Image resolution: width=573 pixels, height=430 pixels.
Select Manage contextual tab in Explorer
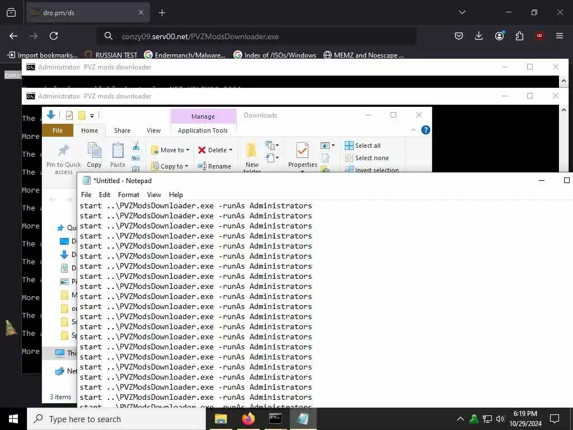click(203, 116)
